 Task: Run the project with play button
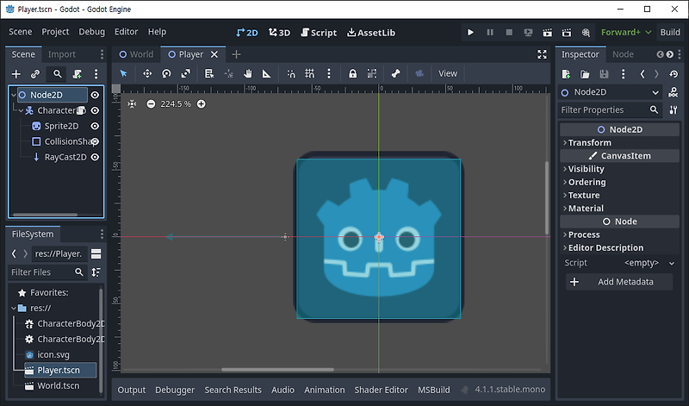470,32
